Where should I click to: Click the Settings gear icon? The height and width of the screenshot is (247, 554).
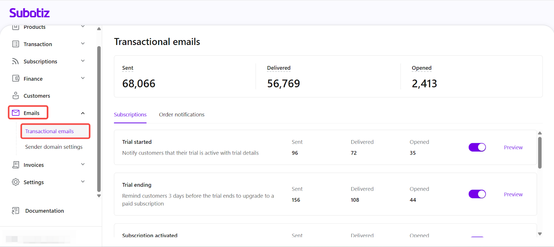click(x=16, y=182)
